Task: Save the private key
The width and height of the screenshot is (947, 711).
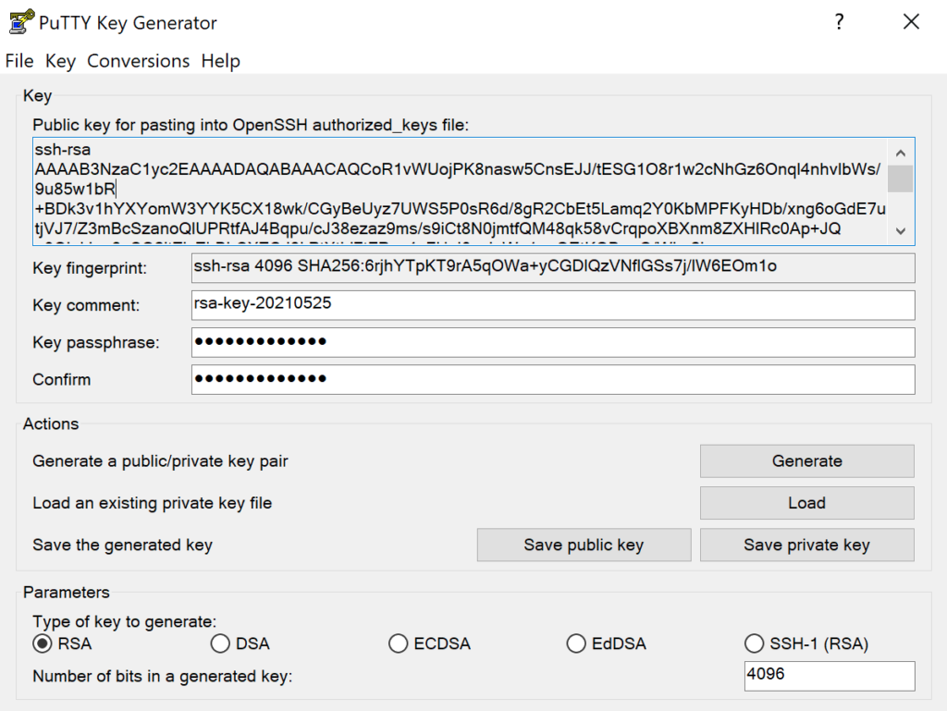Action: pos(806,545)
